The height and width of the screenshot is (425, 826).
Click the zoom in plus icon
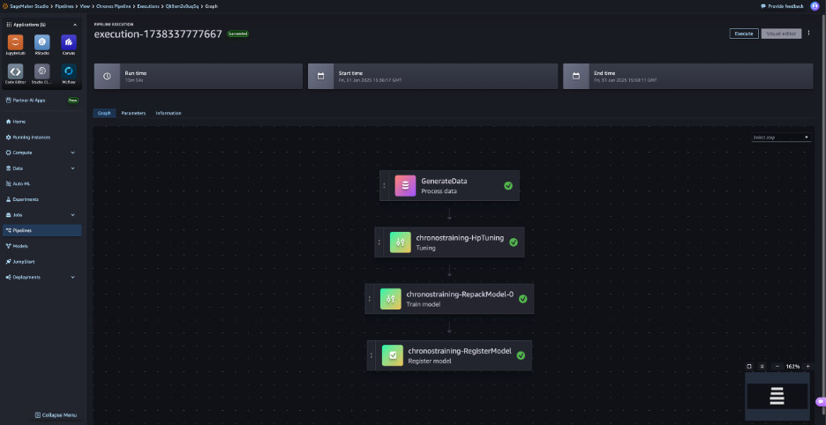pos(807,366)
